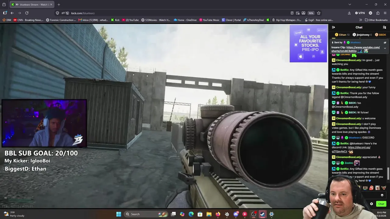Screen dimensions: 390x219
Task: Send message with Chat button
Action: click(381, 204)
